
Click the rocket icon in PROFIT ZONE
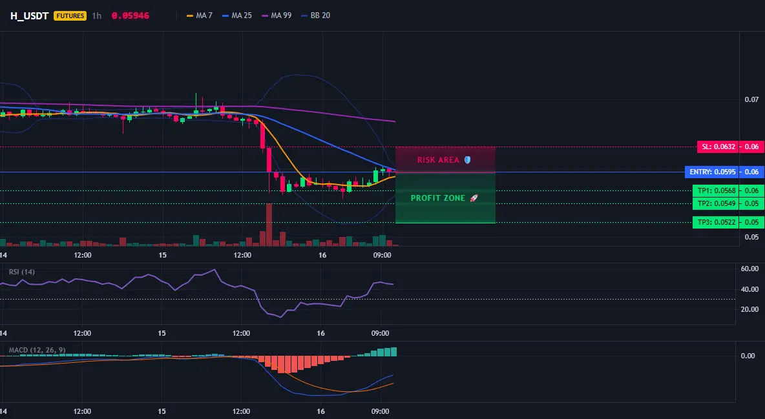coord(474,198)
